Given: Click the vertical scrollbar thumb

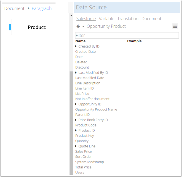Looking at the screenshot, I should 71,123.
